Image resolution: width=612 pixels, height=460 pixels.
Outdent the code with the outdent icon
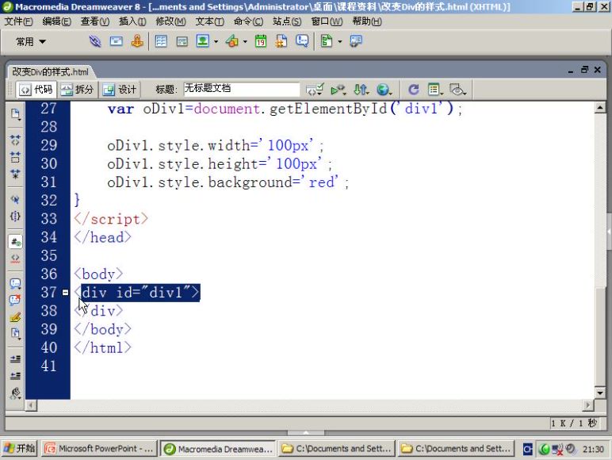(x=15, y=376)
